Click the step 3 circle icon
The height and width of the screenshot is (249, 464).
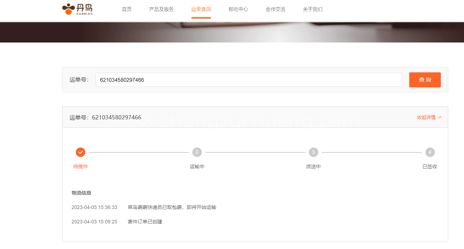[x=313, y=152]
